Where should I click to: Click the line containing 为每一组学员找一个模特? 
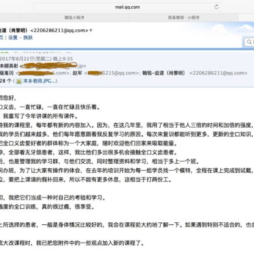coord(127,171)
